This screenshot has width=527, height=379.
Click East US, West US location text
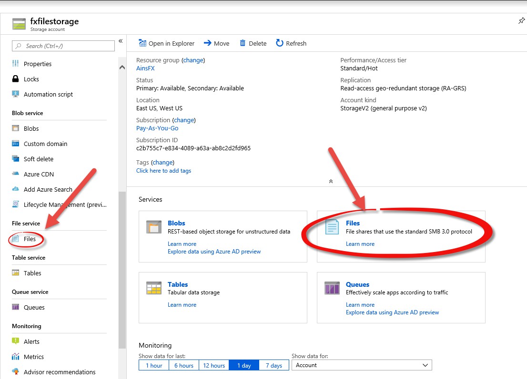coord(159,108)
